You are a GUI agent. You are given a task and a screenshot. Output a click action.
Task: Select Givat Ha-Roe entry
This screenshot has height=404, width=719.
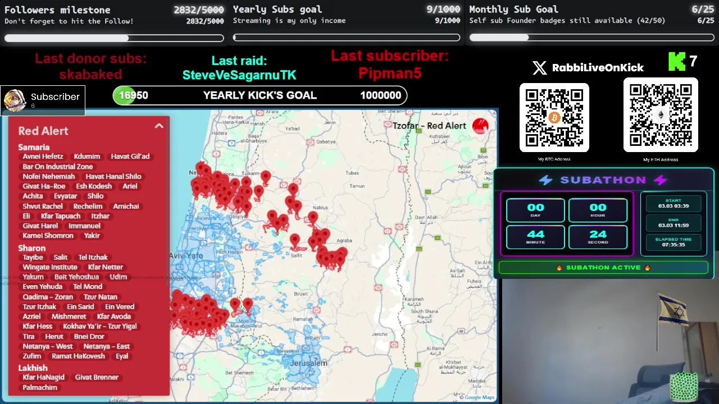pyautogui.click(x=44, y=186)
